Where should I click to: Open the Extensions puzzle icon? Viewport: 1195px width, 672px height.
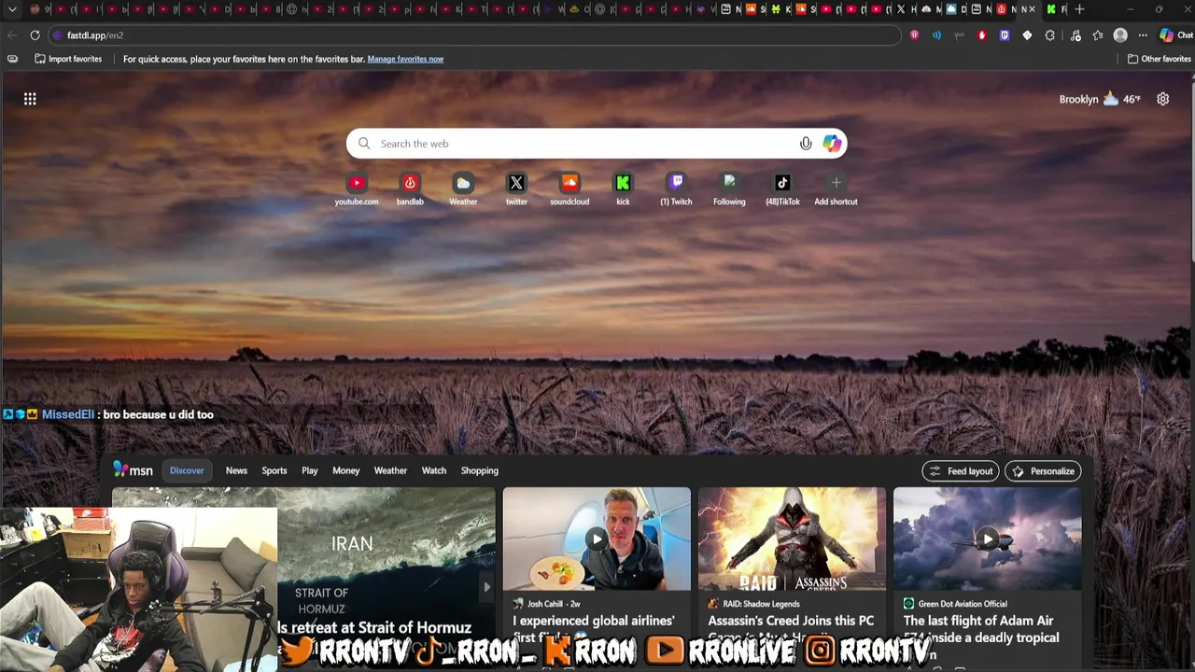[x=1050, y=35]
